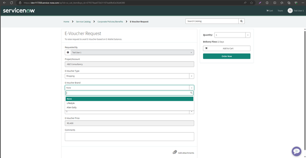Open the browser settings and more menu

point(303,3)
